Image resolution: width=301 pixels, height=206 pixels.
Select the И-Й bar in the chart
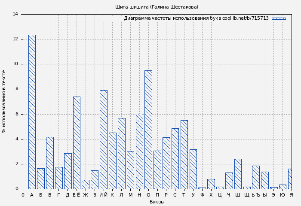[x=104, y=139]
